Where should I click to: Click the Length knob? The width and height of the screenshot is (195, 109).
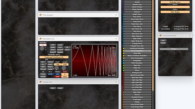pos(64,68)
